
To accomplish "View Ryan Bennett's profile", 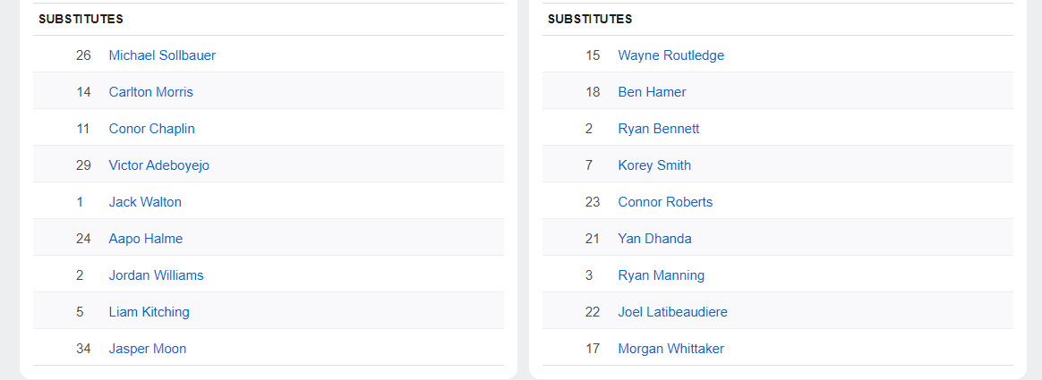I will point(658,129).
